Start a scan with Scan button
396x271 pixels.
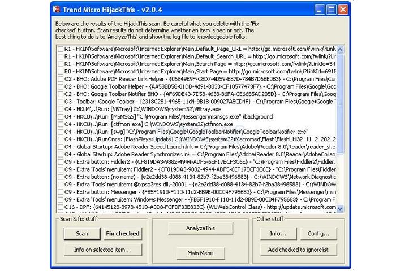click(x=82, y=234)
